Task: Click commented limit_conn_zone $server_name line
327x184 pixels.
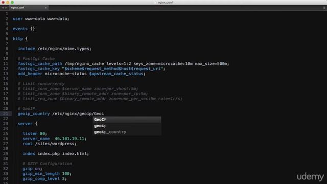Action: (x=78, y=88)
